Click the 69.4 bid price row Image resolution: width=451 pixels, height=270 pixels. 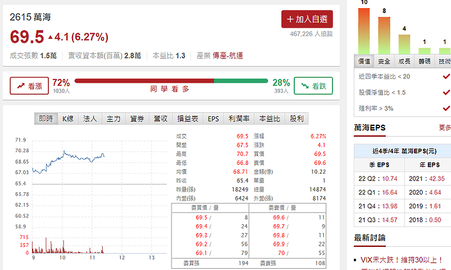(210, 226)
